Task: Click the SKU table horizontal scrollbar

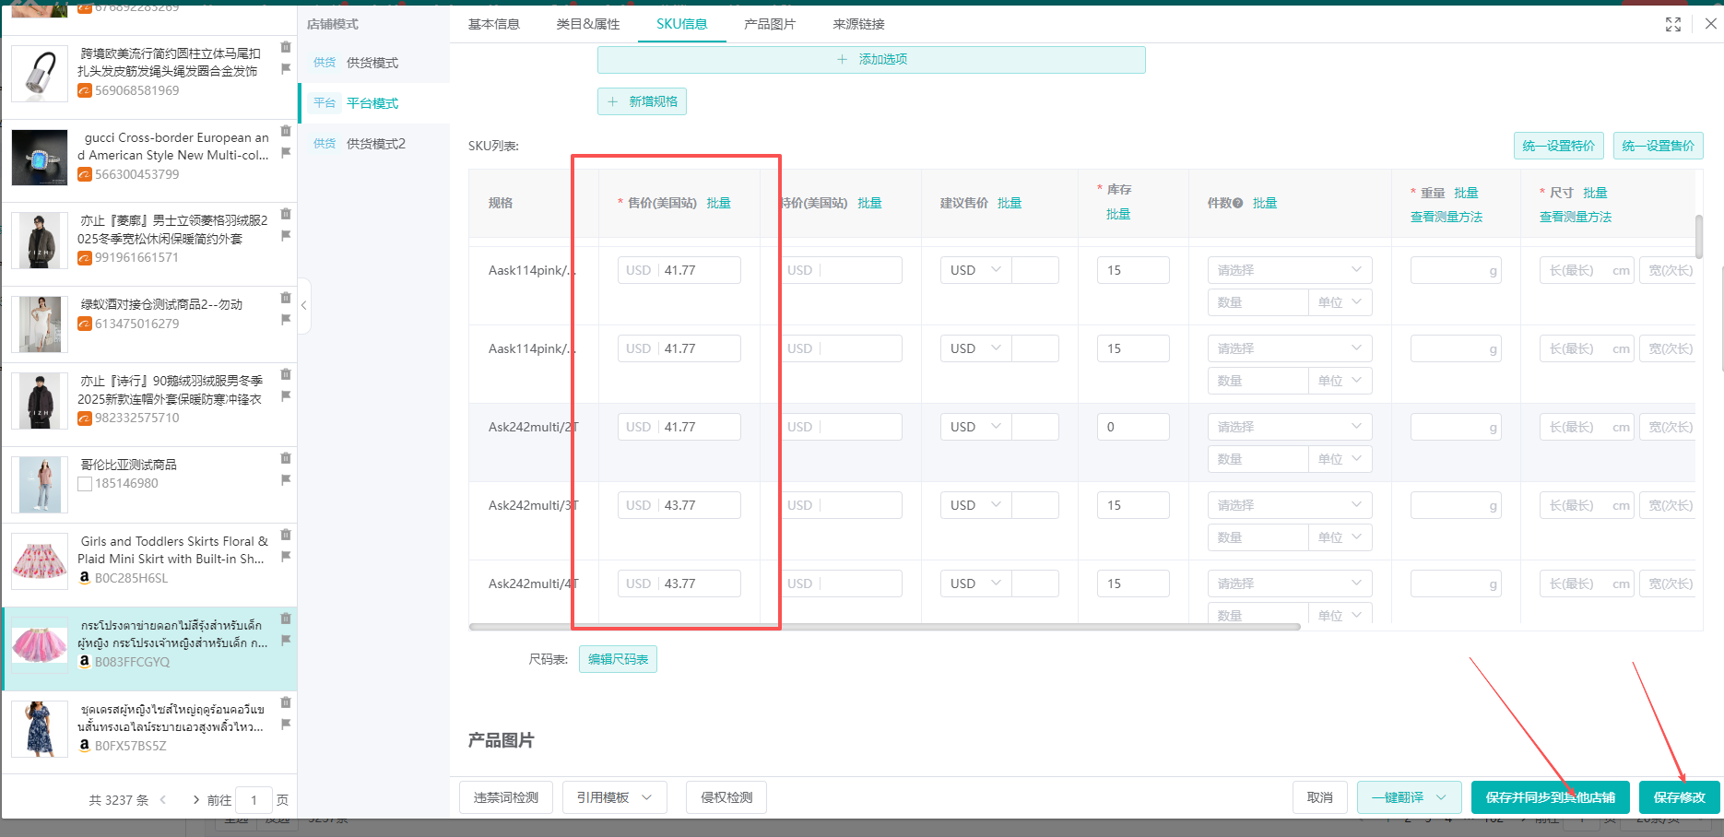Action: pyautogui.click(x=884, y=627)
